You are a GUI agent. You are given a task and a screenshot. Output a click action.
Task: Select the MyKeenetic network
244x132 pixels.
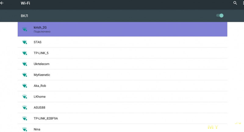pyautogui.click(x=122, y=75)
